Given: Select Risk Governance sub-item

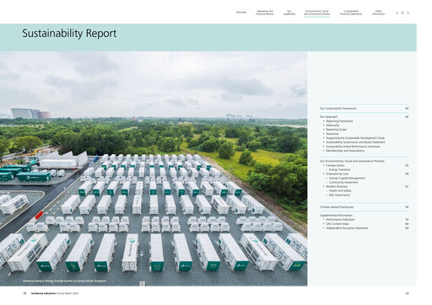Looking at the screenshot, I should pos(339,195).
